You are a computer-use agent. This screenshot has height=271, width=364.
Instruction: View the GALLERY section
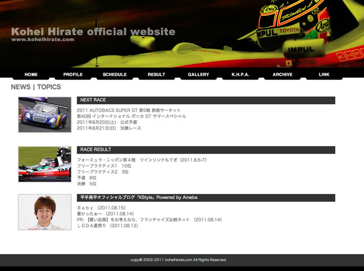pos(199,75)
